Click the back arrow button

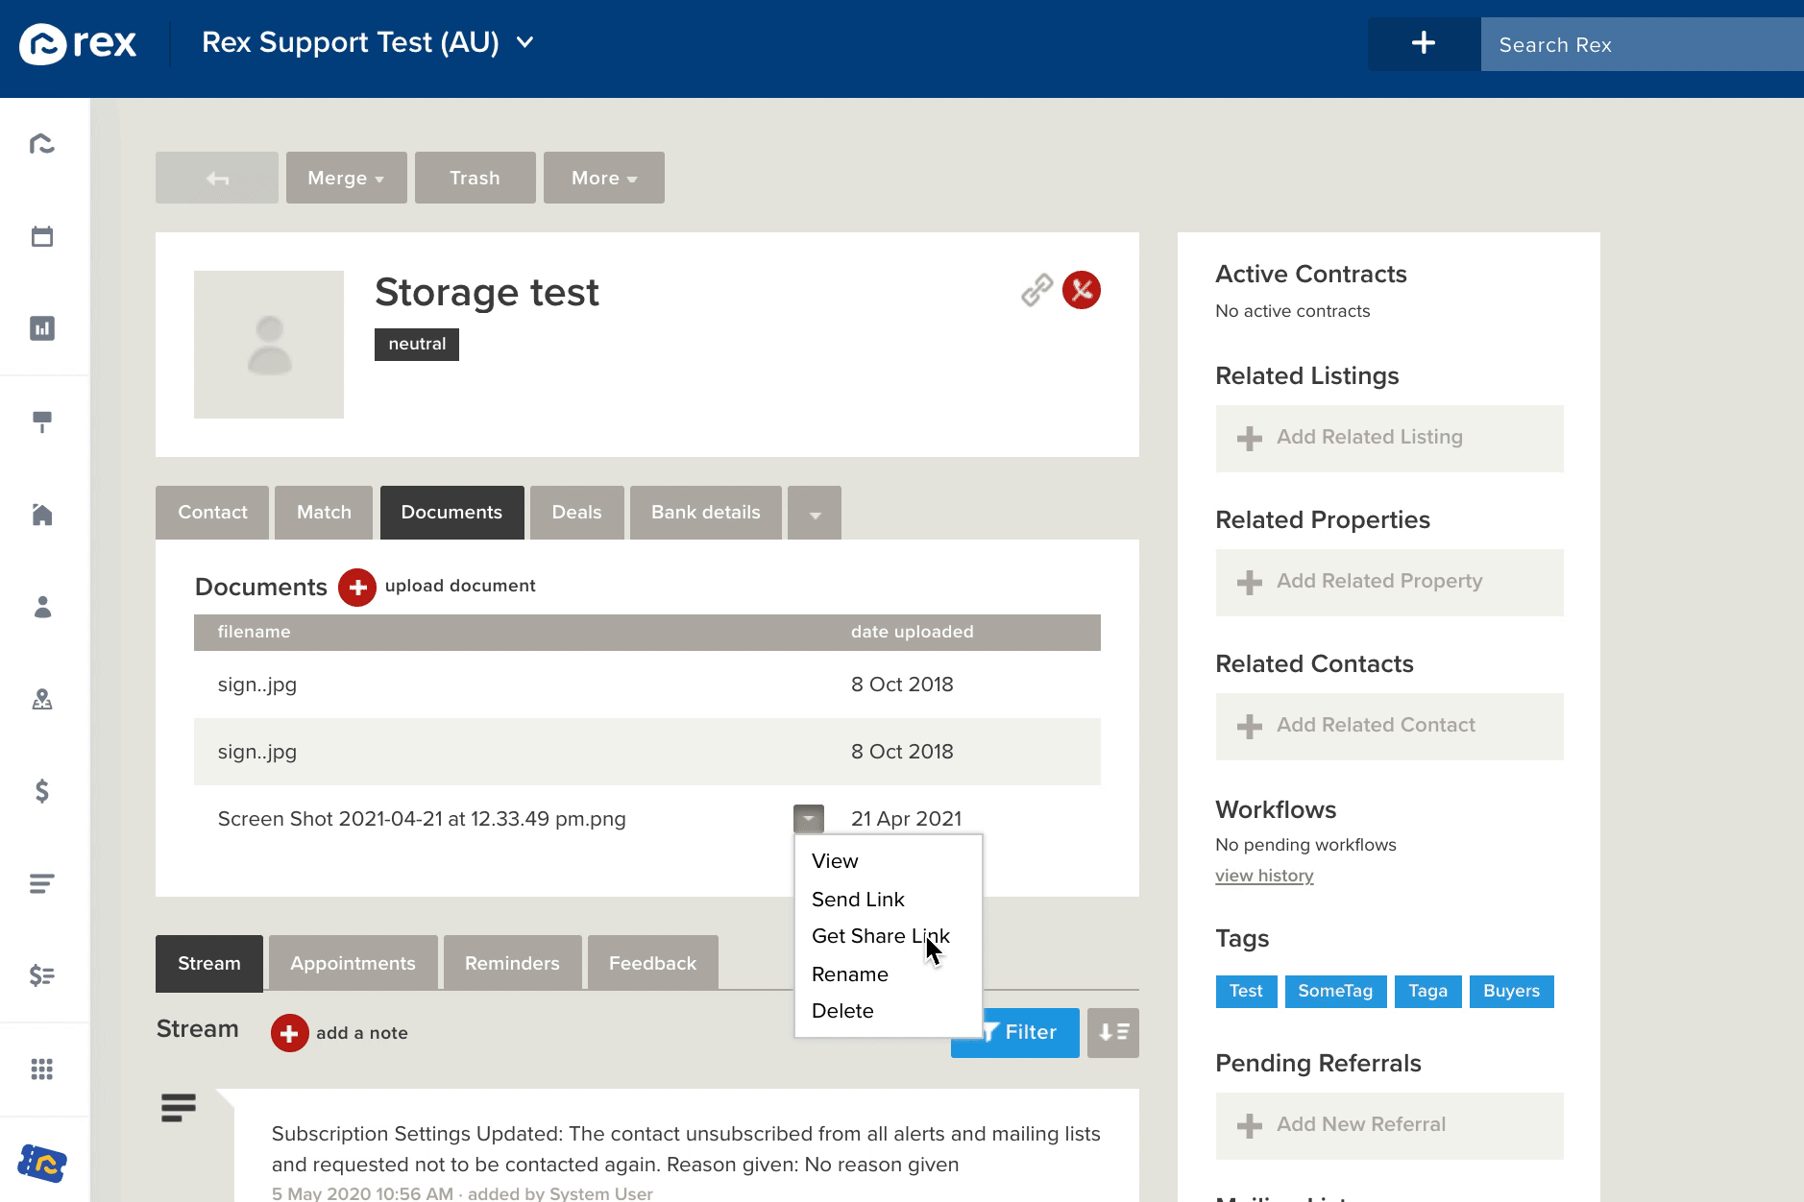click(x=217, y=178)
